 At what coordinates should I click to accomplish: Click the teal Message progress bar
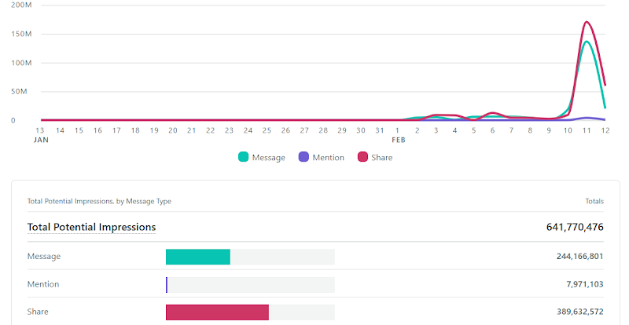(198, 257)
